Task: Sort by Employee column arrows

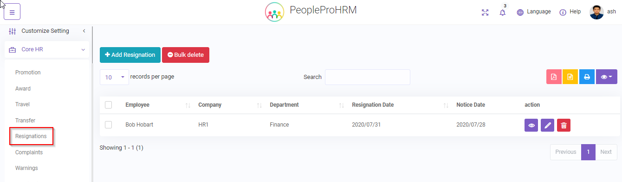Action: click(188, 105)
